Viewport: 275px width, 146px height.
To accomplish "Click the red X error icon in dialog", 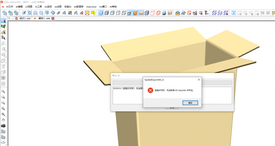I will (150, 90).
